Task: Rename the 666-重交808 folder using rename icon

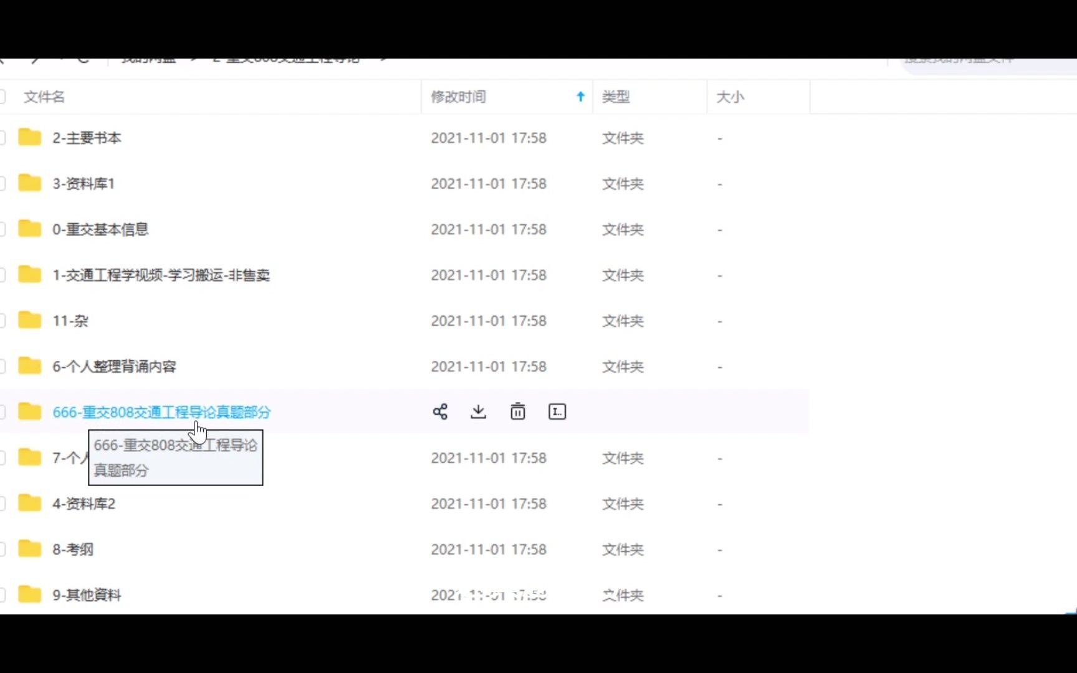Action: 557,412
